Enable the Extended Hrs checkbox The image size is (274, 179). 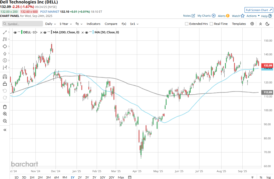(187, 24)
